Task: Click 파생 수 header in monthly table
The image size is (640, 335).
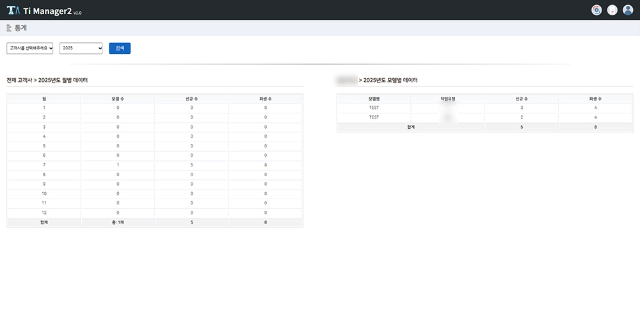Action: coord(266,99)
